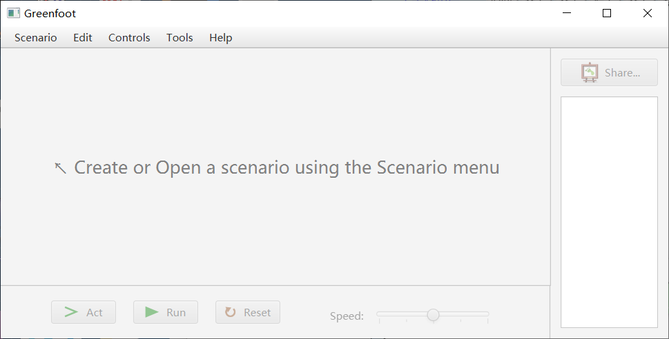
Task: Click the right end of the Speed slider track
Action: click(487, 314)
